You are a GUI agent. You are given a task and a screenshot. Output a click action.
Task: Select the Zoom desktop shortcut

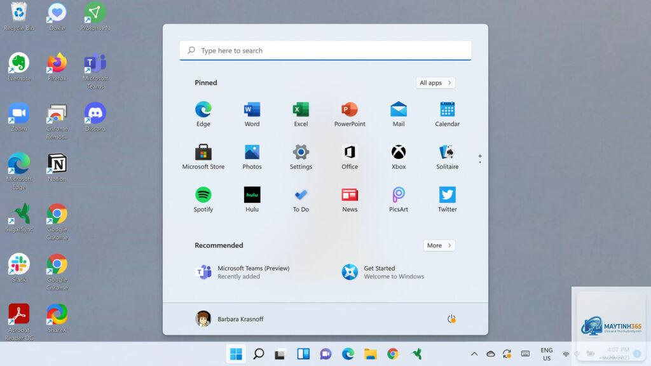(18, 117)
